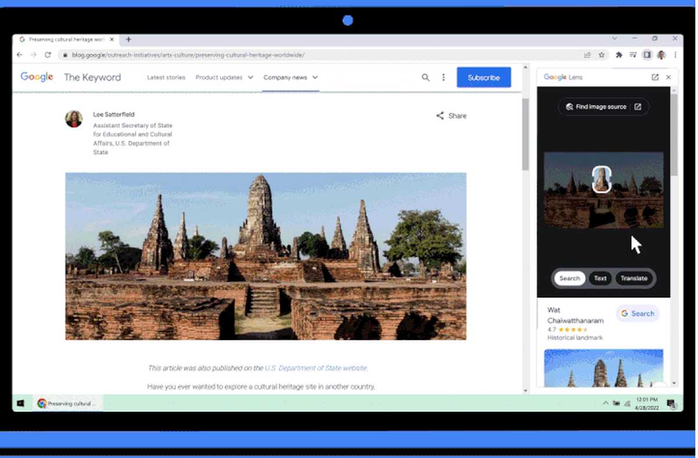698x458 pixels.
Task: Select the Search mode in Lens
Action: tap(569, 278)
